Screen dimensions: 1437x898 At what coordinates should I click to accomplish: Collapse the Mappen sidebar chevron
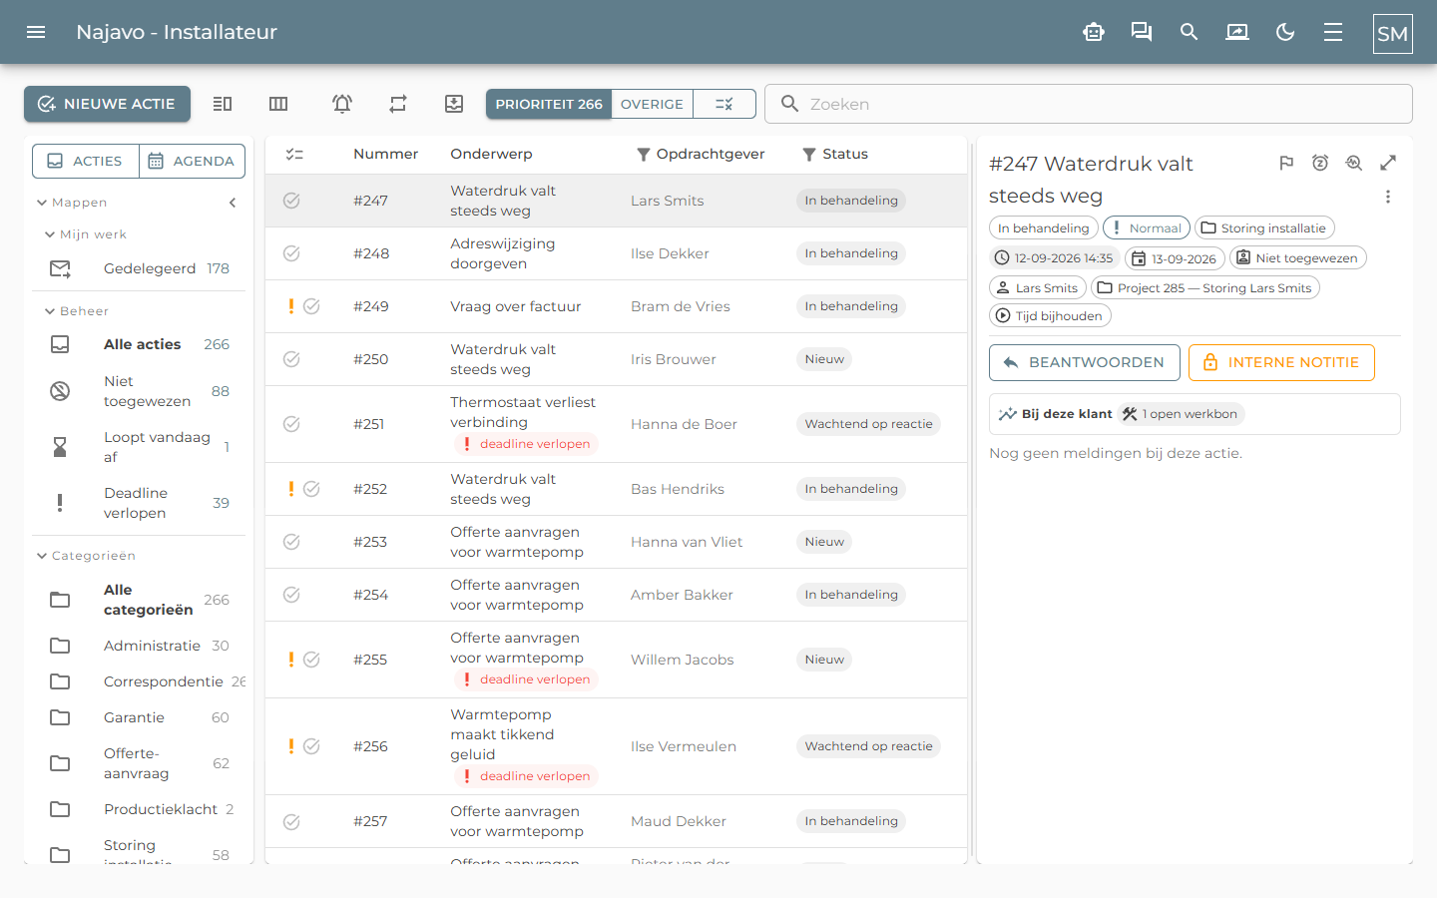(233, 203)
